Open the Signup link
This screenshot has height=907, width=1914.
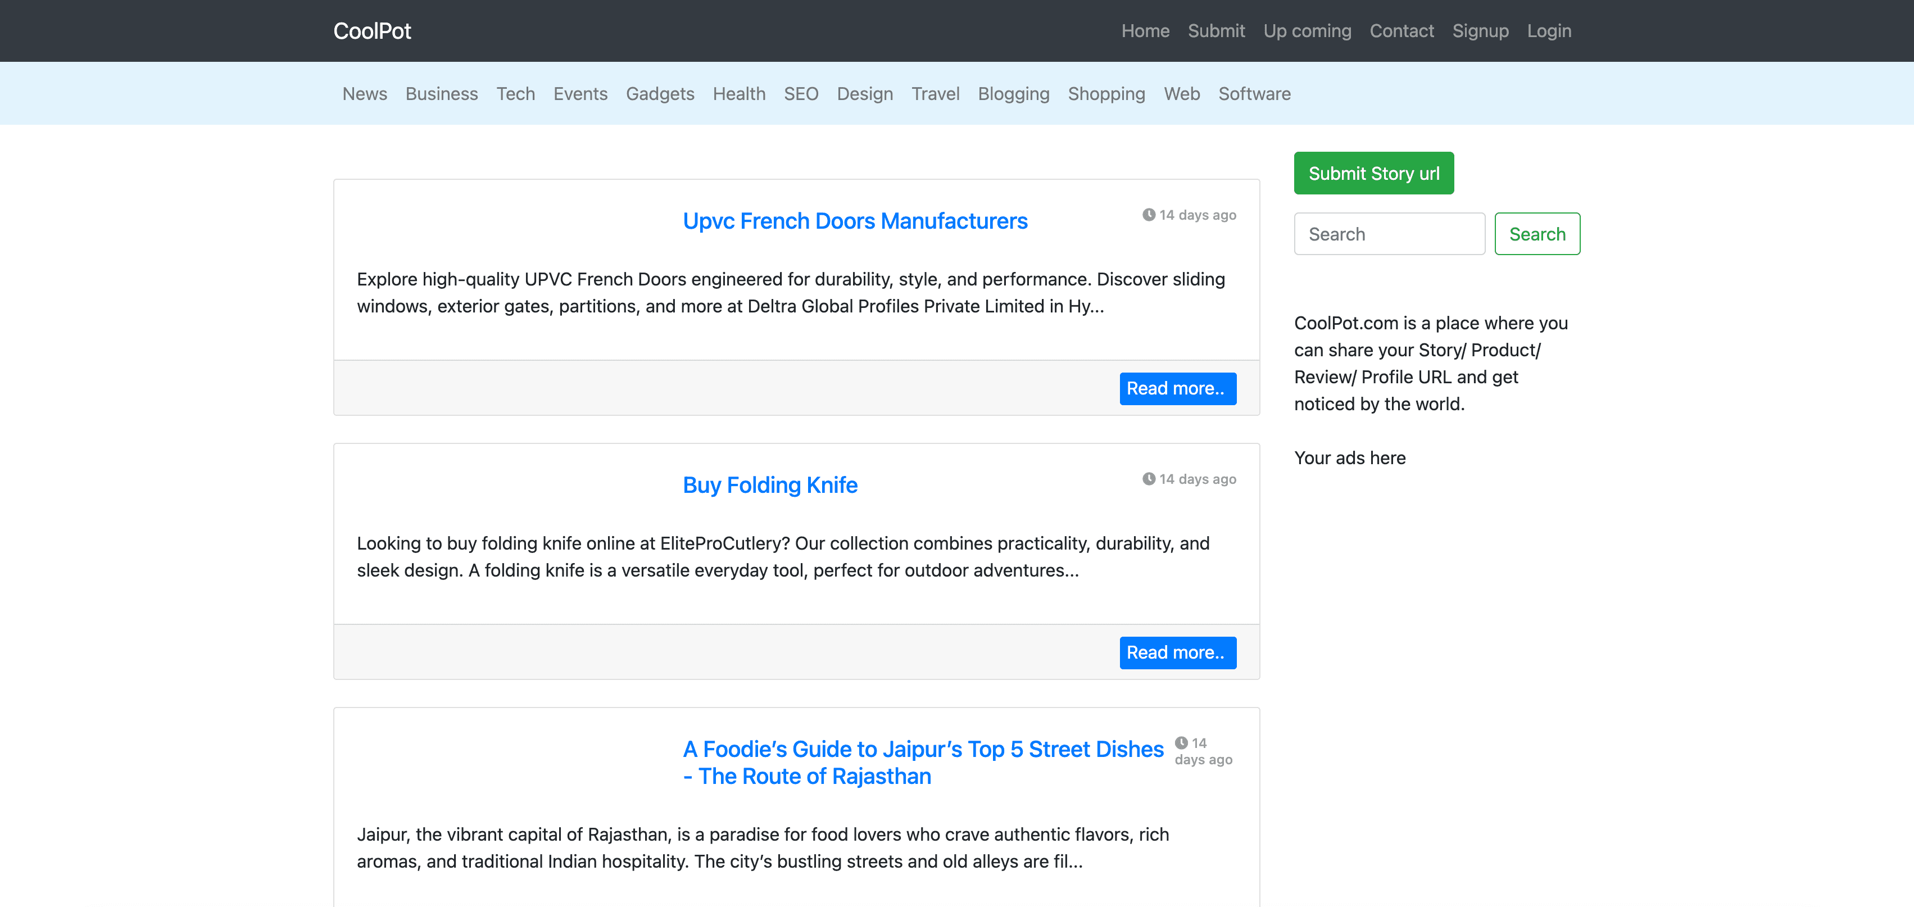tap(1480, 31)
